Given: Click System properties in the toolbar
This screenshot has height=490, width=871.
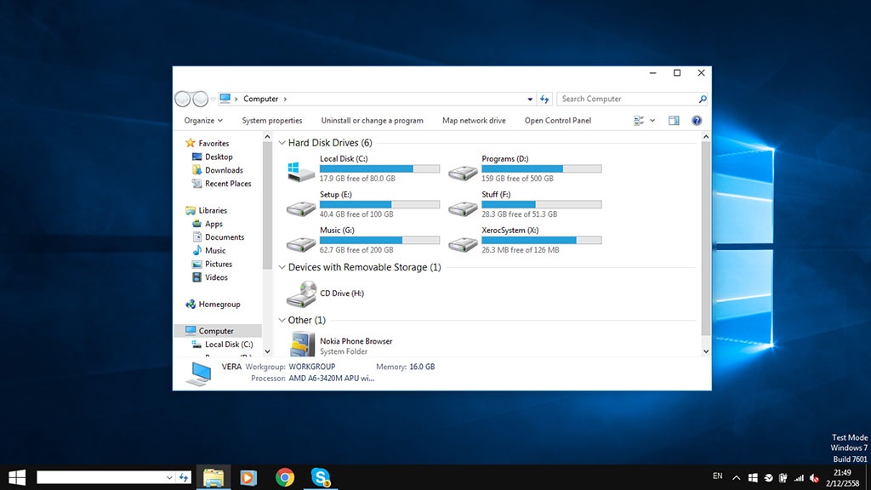Looking at the screenshot, I should 272,121.
